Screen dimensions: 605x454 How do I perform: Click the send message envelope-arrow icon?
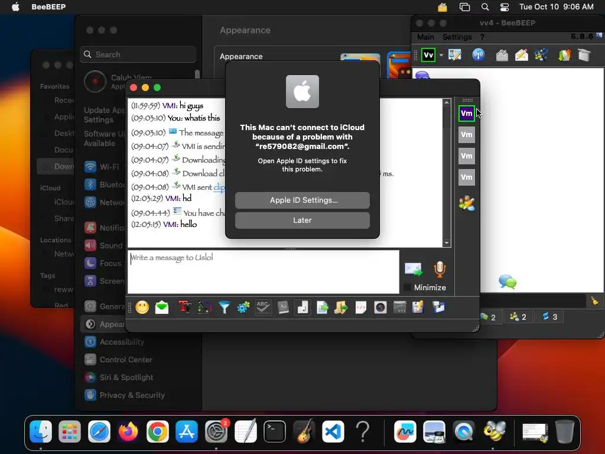coord(413,269)
